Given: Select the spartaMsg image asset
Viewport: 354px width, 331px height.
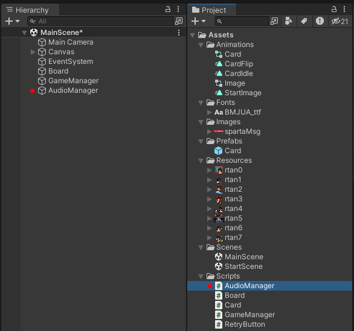Looking at the screenshot, I should [x=237, y=131].
